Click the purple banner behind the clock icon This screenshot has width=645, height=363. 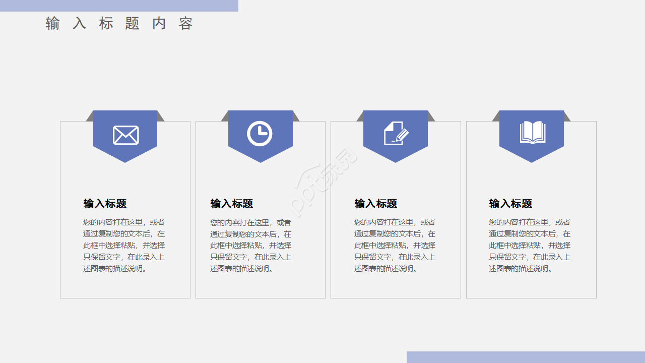(x=260, y=151)
